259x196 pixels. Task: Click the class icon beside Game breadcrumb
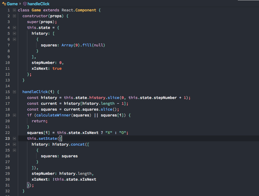coord(4,4)
